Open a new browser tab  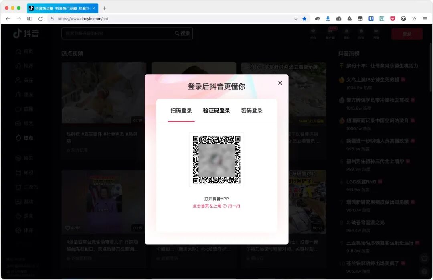click(104, 8)
